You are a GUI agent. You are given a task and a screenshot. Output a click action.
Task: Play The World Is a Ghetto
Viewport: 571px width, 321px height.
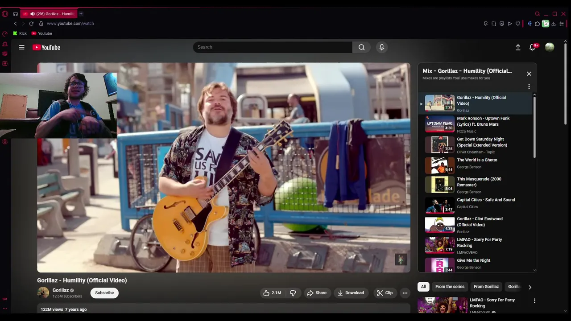(475, 165)
